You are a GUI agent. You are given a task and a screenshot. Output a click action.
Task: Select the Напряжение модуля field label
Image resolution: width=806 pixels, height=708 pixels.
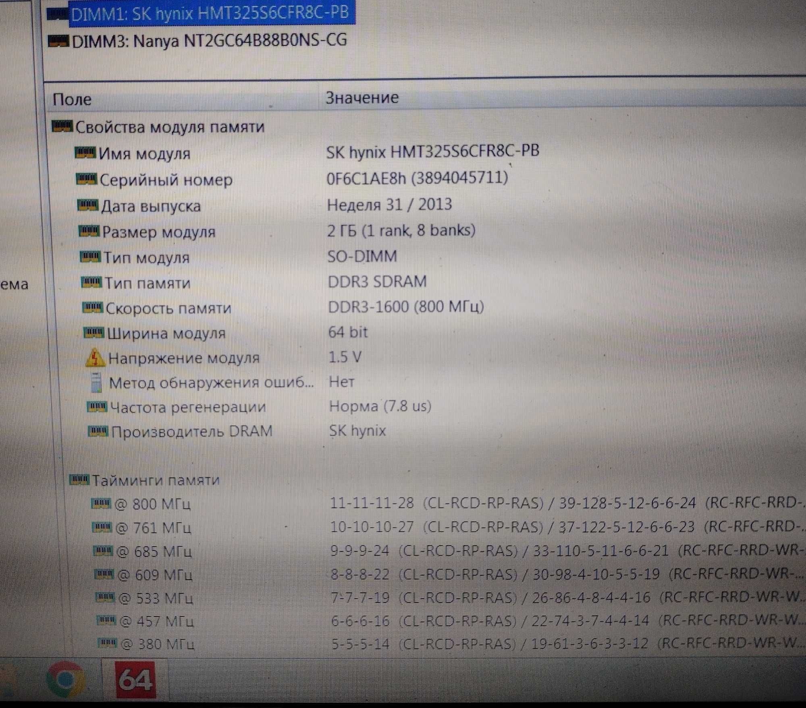pos(184,358)
